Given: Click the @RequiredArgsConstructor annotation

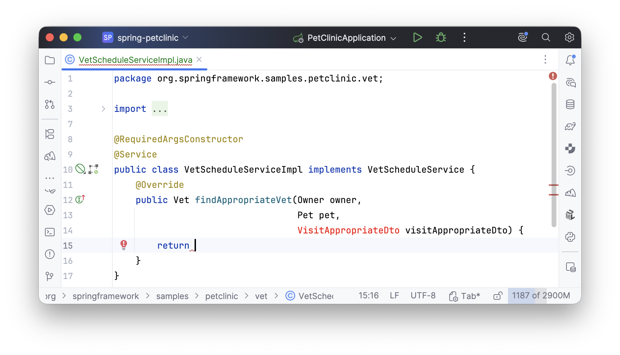Looking at the screenshot, I should click(x=179, y=139).
